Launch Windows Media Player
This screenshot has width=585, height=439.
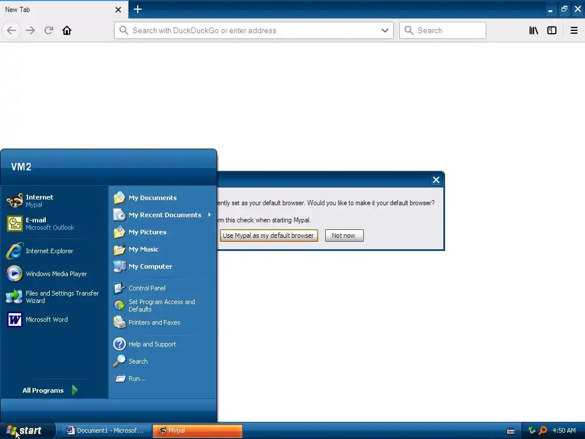tap(55, 274)
